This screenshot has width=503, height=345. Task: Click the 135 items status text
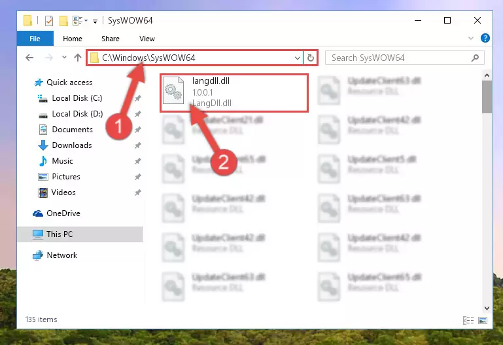[41, 319]
